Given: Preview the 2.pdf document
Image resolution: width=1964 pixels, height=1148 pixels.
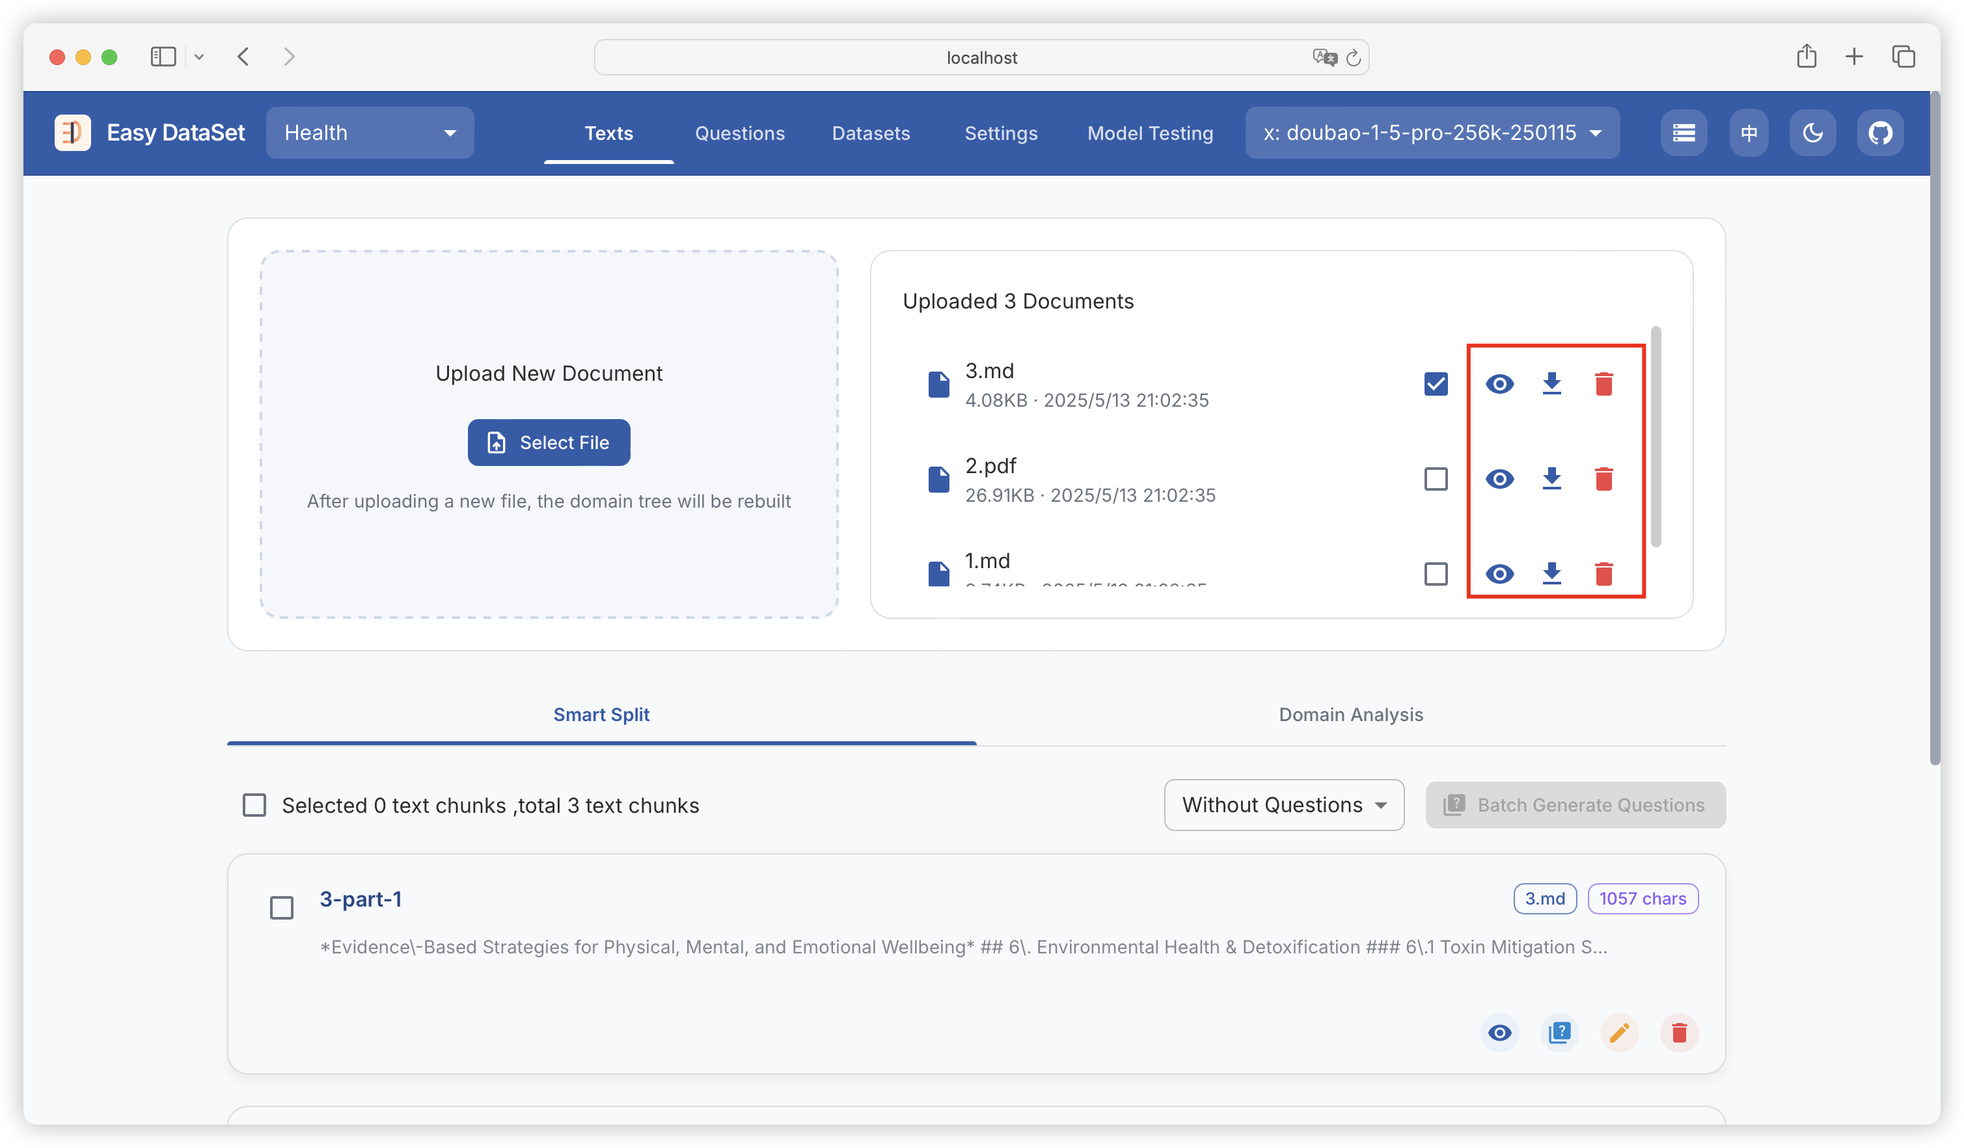Looking at the screenshot, I should [x=1499, y=478].
